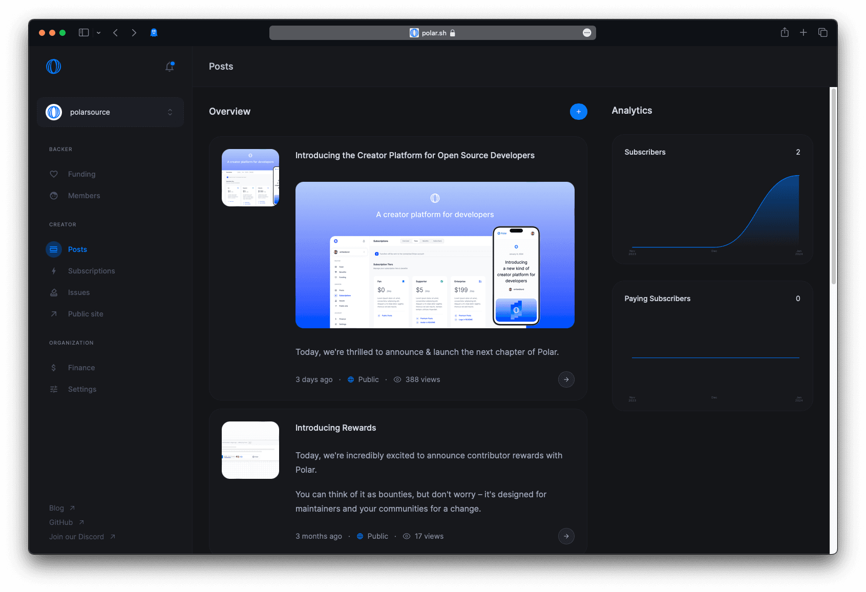
Task: Click the Polar logo in sidebar
Action: (x=54, y=67)
